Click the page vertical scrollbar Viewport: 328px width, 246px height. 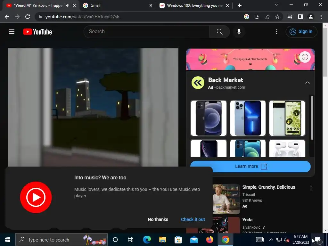(325, 52)
